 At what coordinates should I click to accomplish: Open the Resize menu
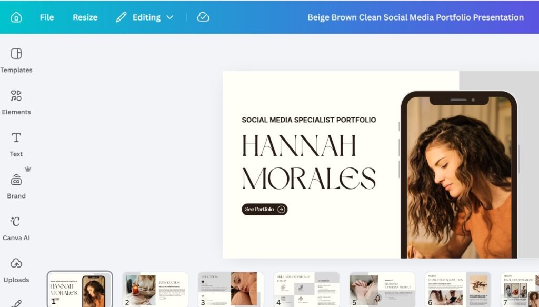(85, 17)
